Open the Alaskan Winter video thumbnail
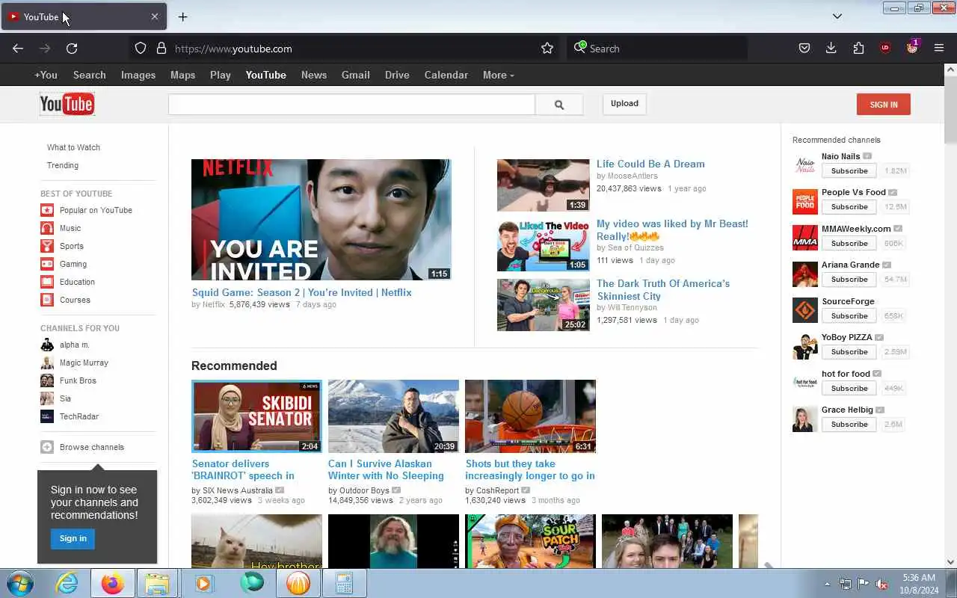 [393, 416]
